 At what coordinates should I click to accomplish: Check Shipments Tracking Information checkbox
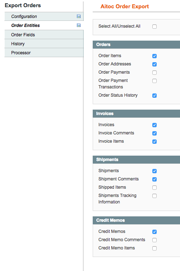point(154,196)
